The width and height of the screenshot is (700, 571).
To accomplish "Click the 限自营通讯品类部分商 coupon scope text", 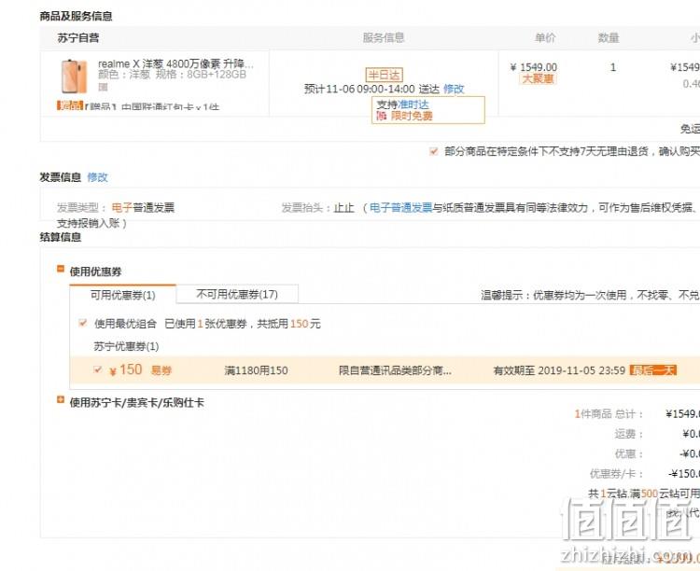I will [x=395, y=370].
